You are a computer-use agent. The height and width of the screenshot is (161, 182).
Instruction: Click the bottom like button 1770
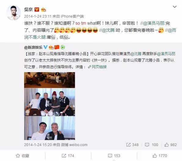(160, 156)
